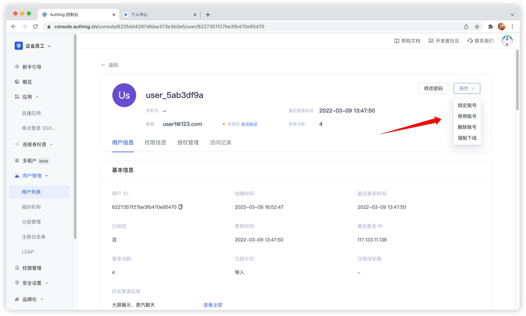The height and width of the screenshot is (316, 526).
Task: Click the 开发者社区 icon link
Action: (x=431, y=41)
